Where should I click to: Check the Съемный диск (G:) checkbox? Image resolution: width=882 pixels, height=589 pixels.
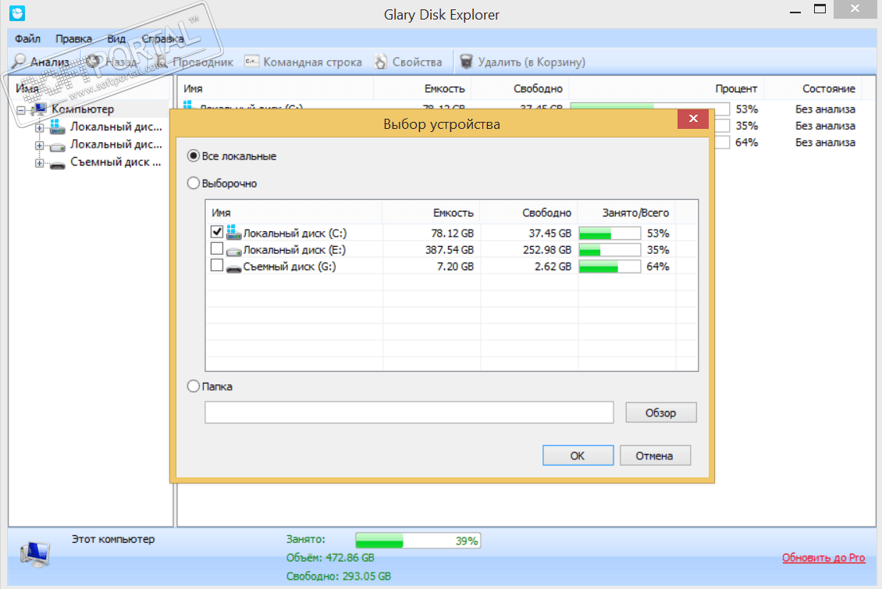click(217, 266)
